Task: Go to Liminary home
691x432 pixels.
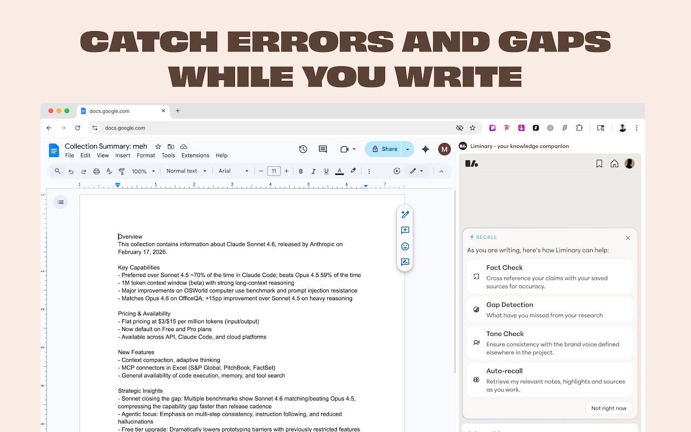Action: point(614,164)
